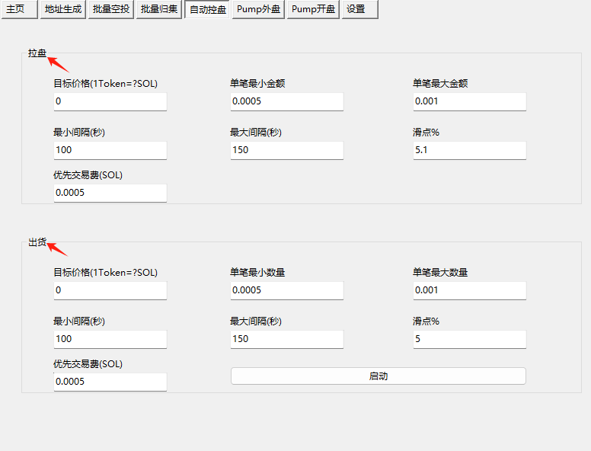Image resolution: width=591 pixels, height=451 pixels.
Task: Click 拉盘 最小间隔(秒) field
Action: pos(110,150)
